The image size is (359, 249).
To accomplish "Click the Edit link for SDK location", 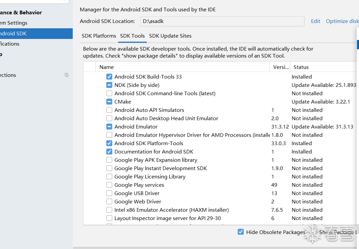I will coord(316,21).
